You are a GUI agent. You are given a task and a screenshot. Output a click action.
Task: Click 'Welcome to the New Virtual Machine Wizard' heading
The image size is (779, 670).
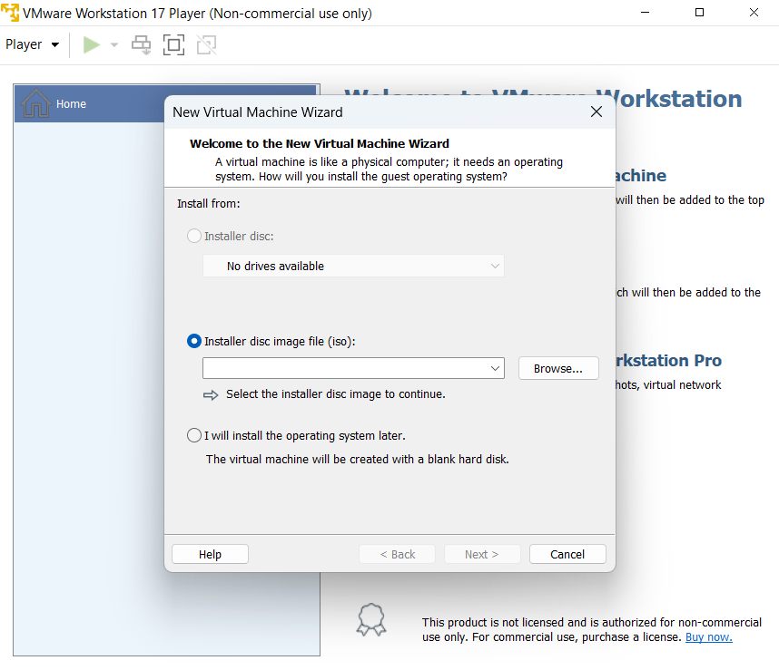pos(320,144)
